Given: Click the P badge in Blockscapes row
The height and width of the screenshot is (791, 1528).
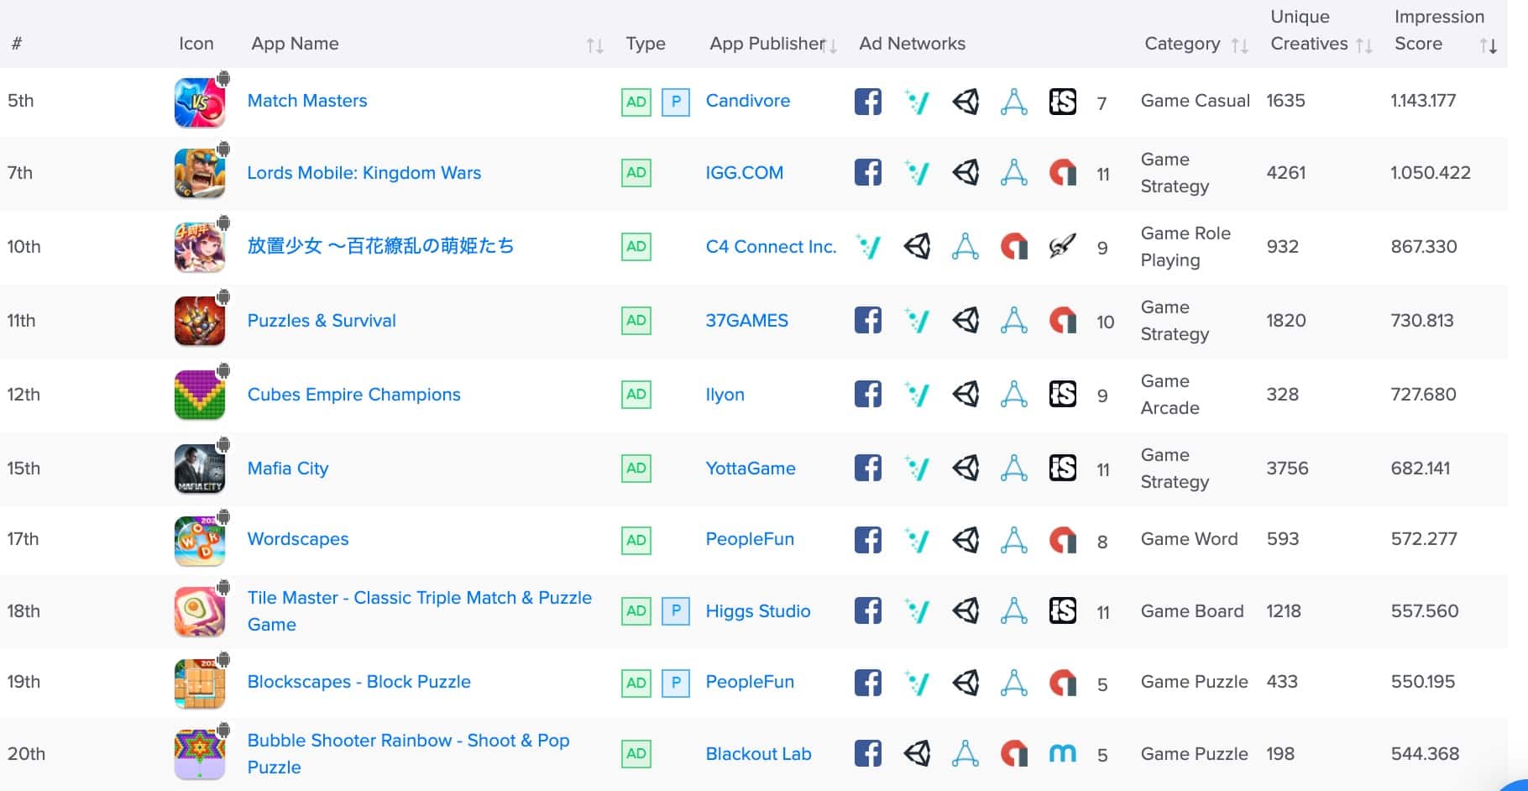Looking at the screenshot, I should tap(676, 683).
